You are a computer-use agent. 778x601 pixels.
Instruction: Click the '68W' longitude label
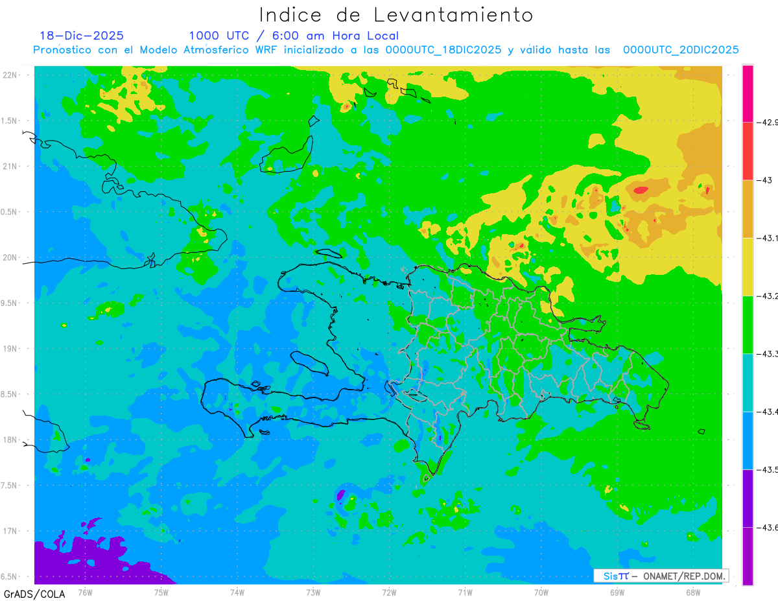[x=693, y=591]
